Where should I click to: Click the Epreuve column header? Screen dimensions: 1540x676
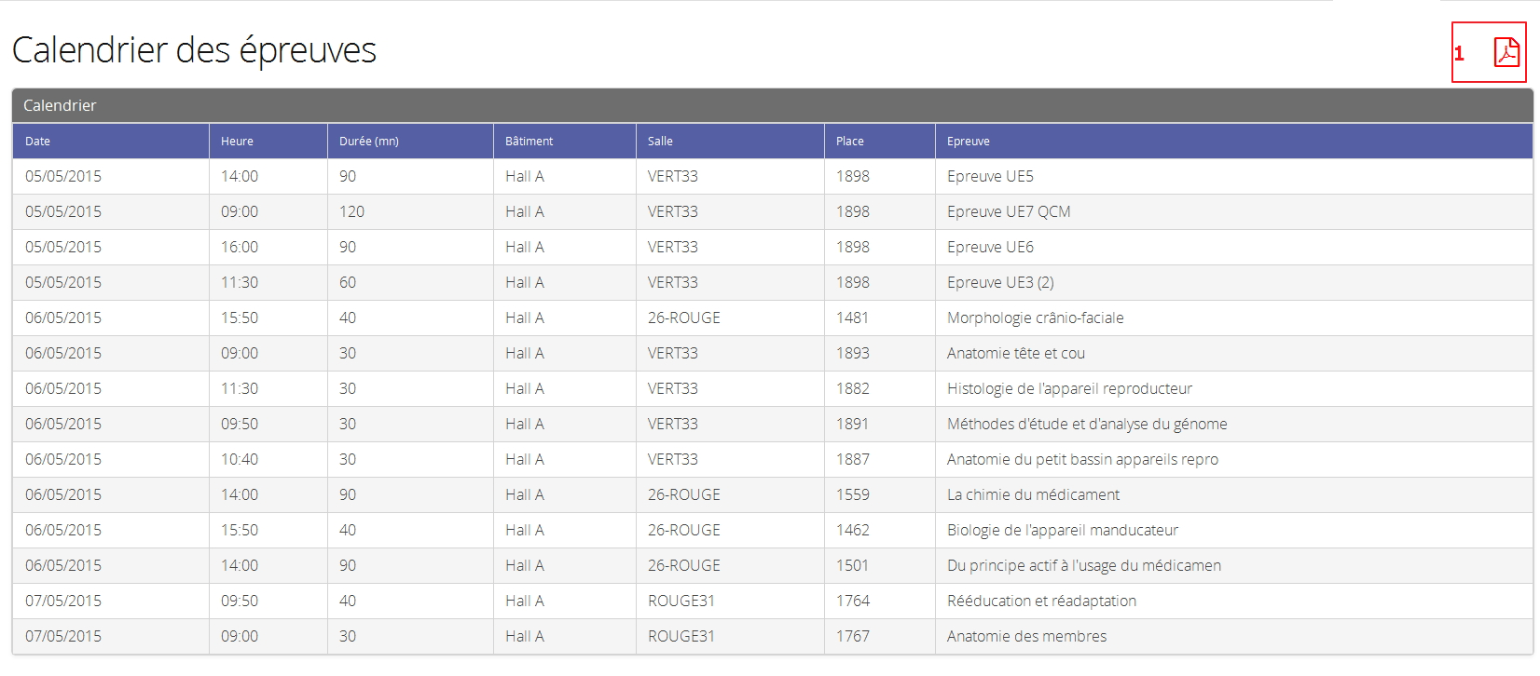point(968,142)
